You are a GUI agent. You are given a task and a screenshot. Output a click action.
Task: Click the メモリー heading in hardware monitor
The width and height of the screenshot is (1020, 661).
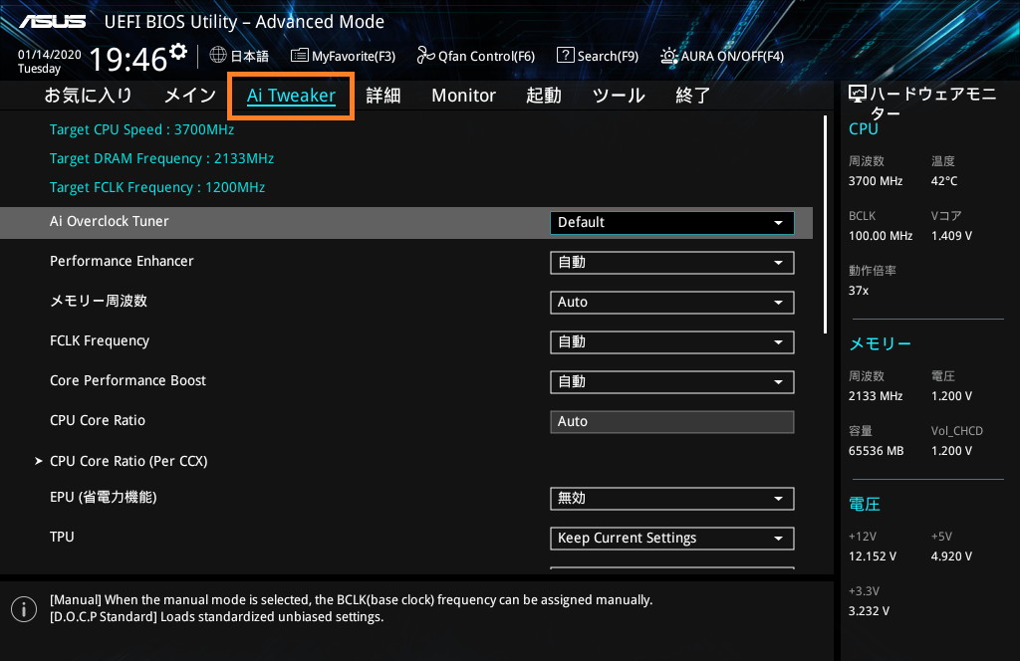(881, 343)
